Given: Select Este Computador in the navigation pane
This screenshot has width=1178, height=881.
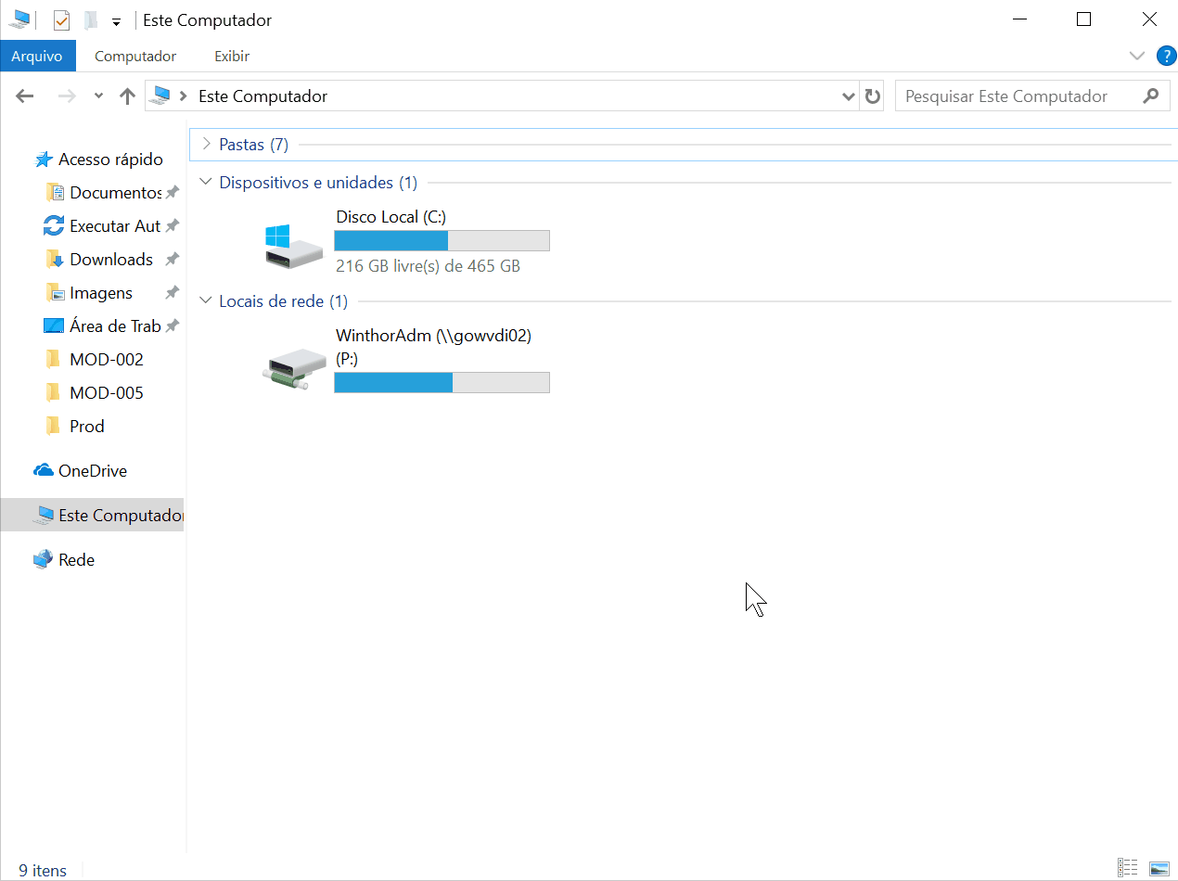Looking at the screenshot, I should click(92, 515).
